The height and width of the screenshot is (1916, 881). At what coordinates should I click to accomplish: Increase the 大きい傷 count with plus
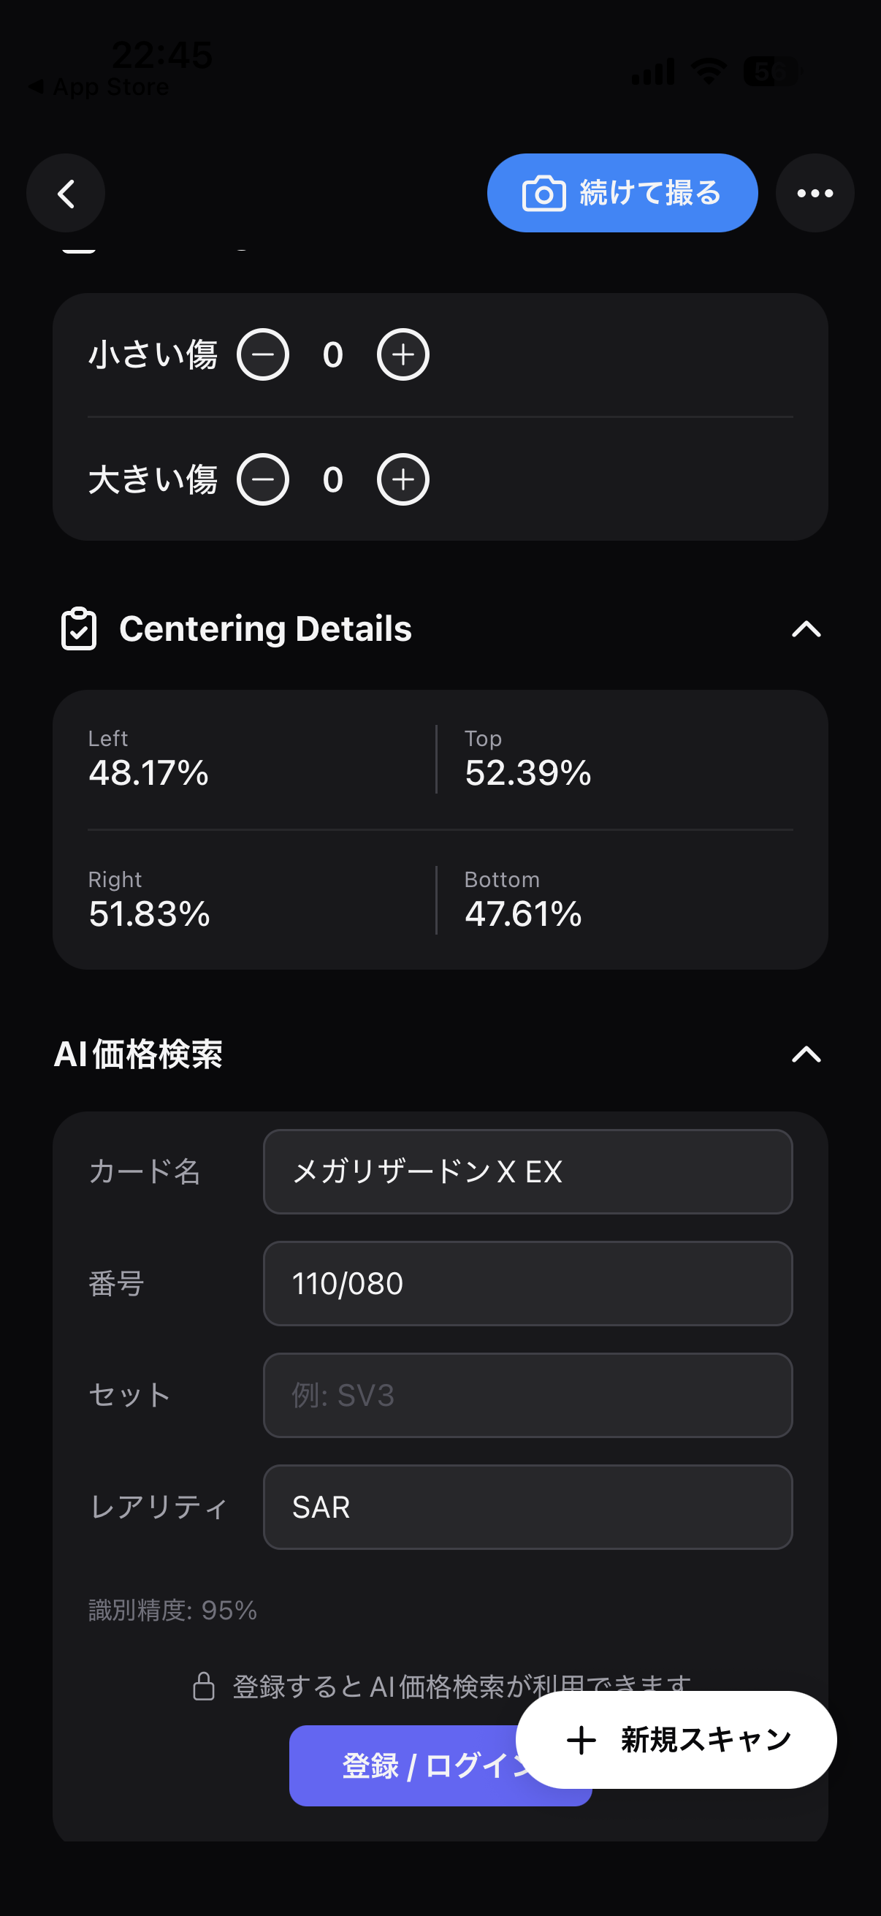tap(403, 480)
